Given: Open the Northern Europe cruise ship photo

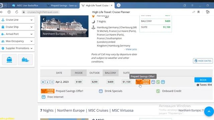Looking at the screenshot, I should [64, 26].
